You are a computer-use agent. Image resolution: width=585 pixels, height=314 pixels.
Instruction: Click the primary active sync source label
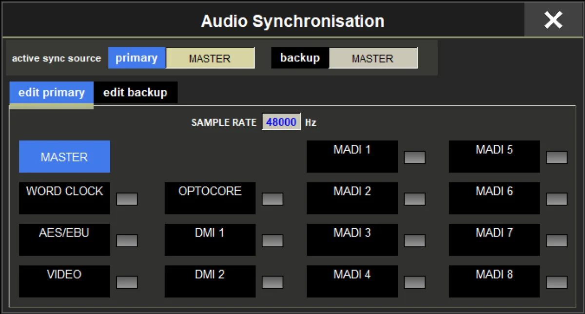[136, 58]
